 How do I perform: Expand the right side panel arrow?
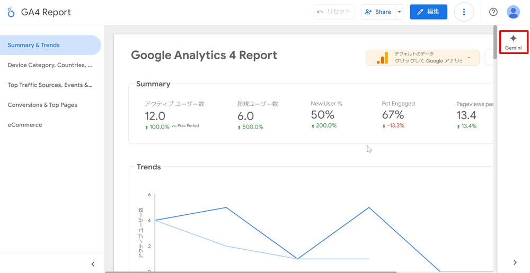tap(515, 262)
